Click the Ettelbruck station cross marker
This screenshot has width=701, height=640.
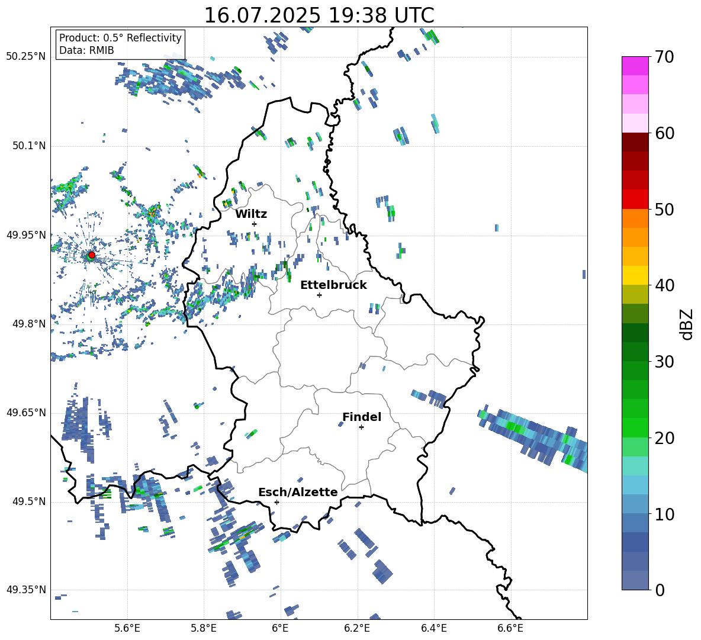pos(319,295)
